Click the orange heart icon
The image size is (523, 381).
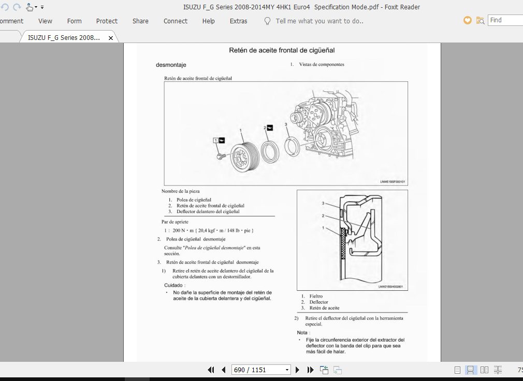pyautogui.click(x=468, y=20)
